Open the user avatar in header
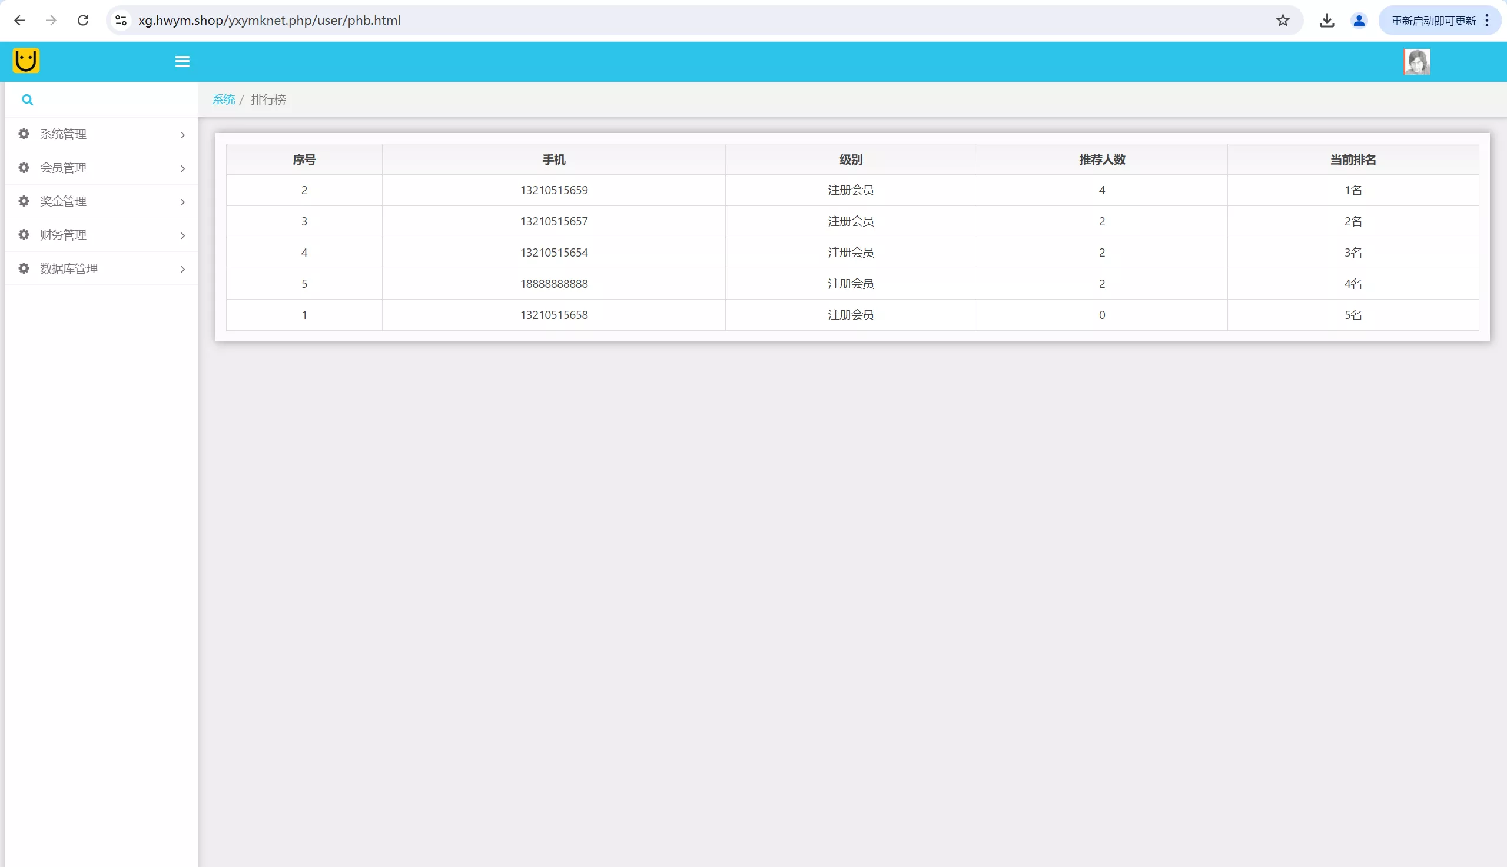 pos(1416,61)
